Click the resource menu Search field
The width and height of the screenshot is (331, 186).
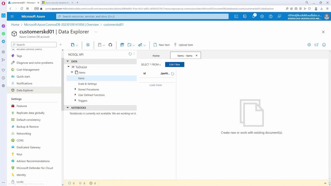pyautogui.click(x=34, y=45)
